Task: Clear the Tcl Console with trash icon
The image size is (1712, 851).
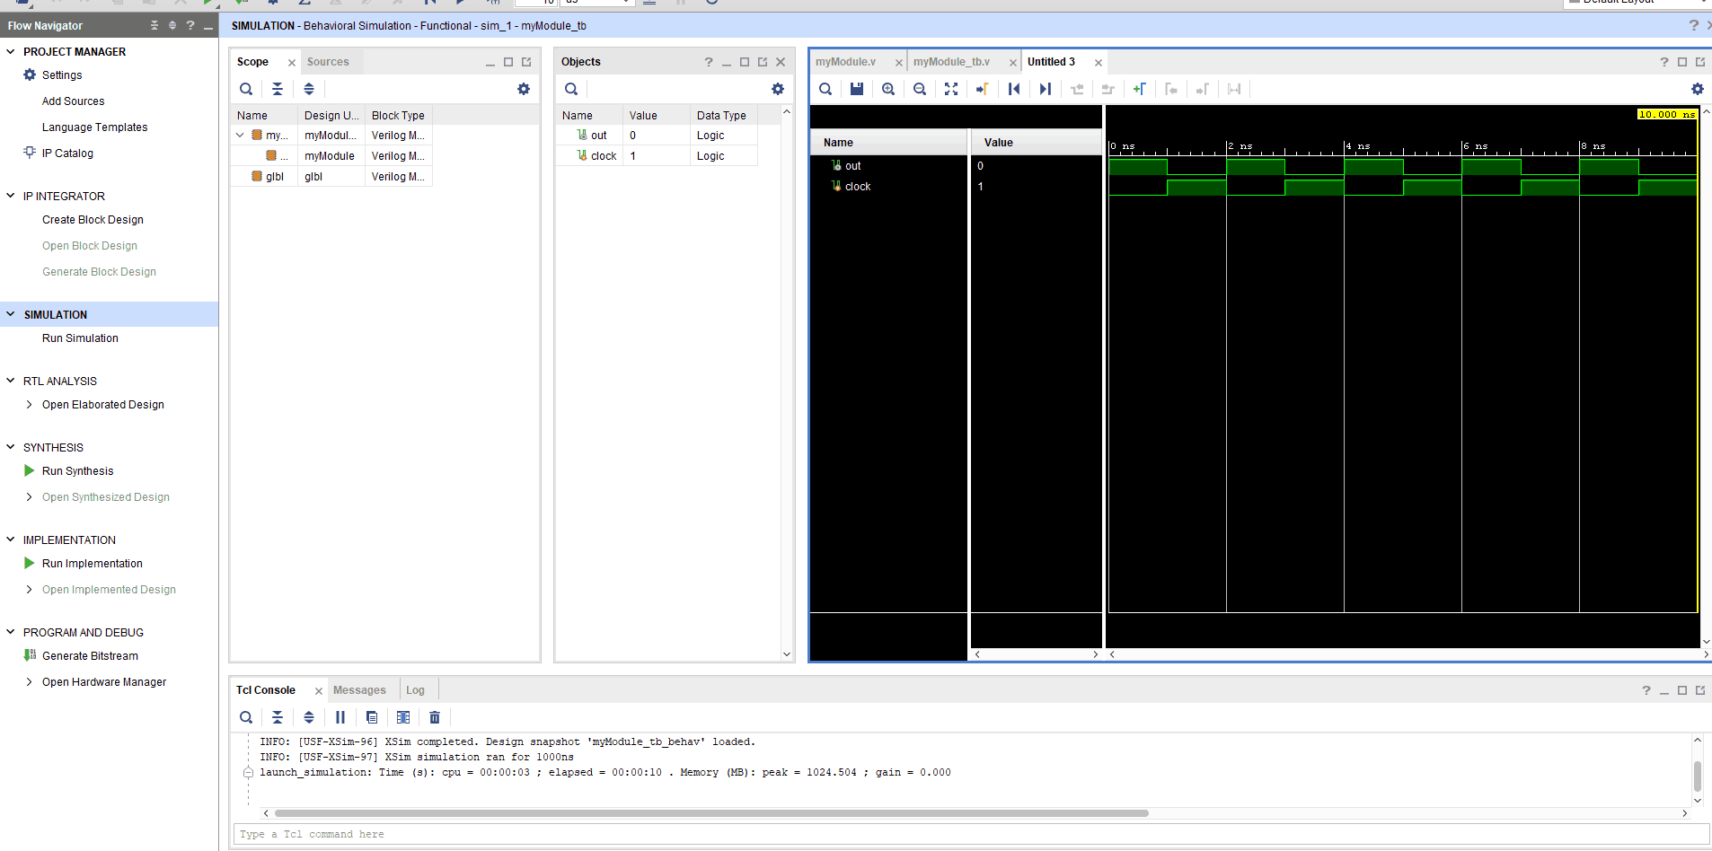Action: pyautogui.click(x=435, y=717)
